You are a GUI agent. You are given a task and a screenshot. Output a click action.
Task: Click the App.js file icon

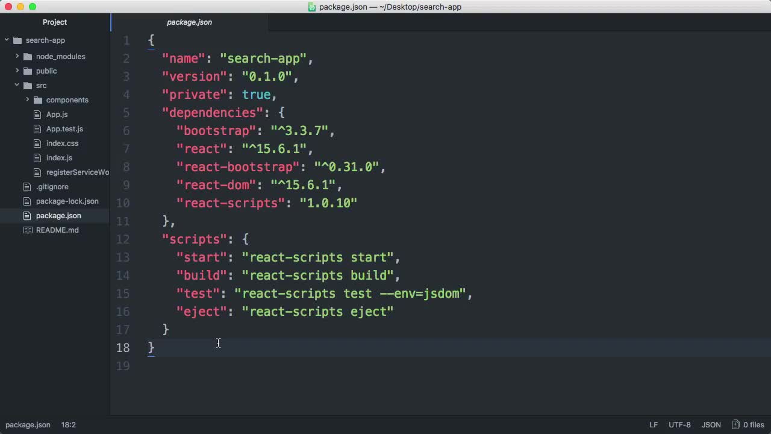(x=37, y=114)
